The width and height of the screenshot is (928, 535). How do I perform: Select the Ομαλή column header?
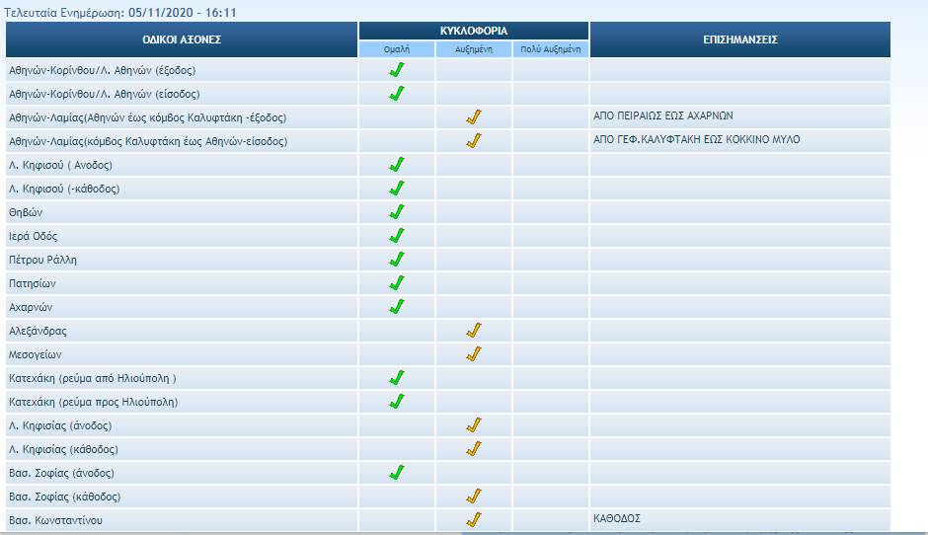[x=397, y=49]
